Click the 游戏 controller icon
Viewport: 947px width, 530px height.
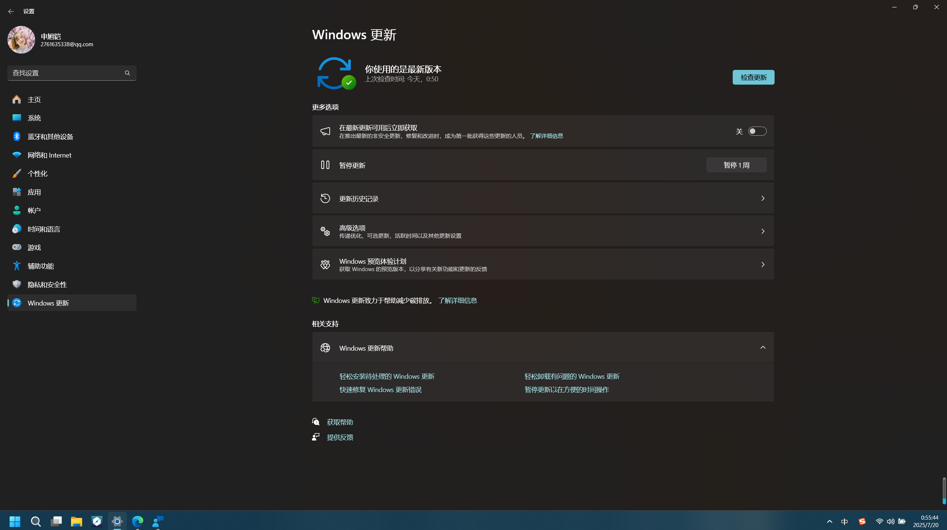pos(17,247)
